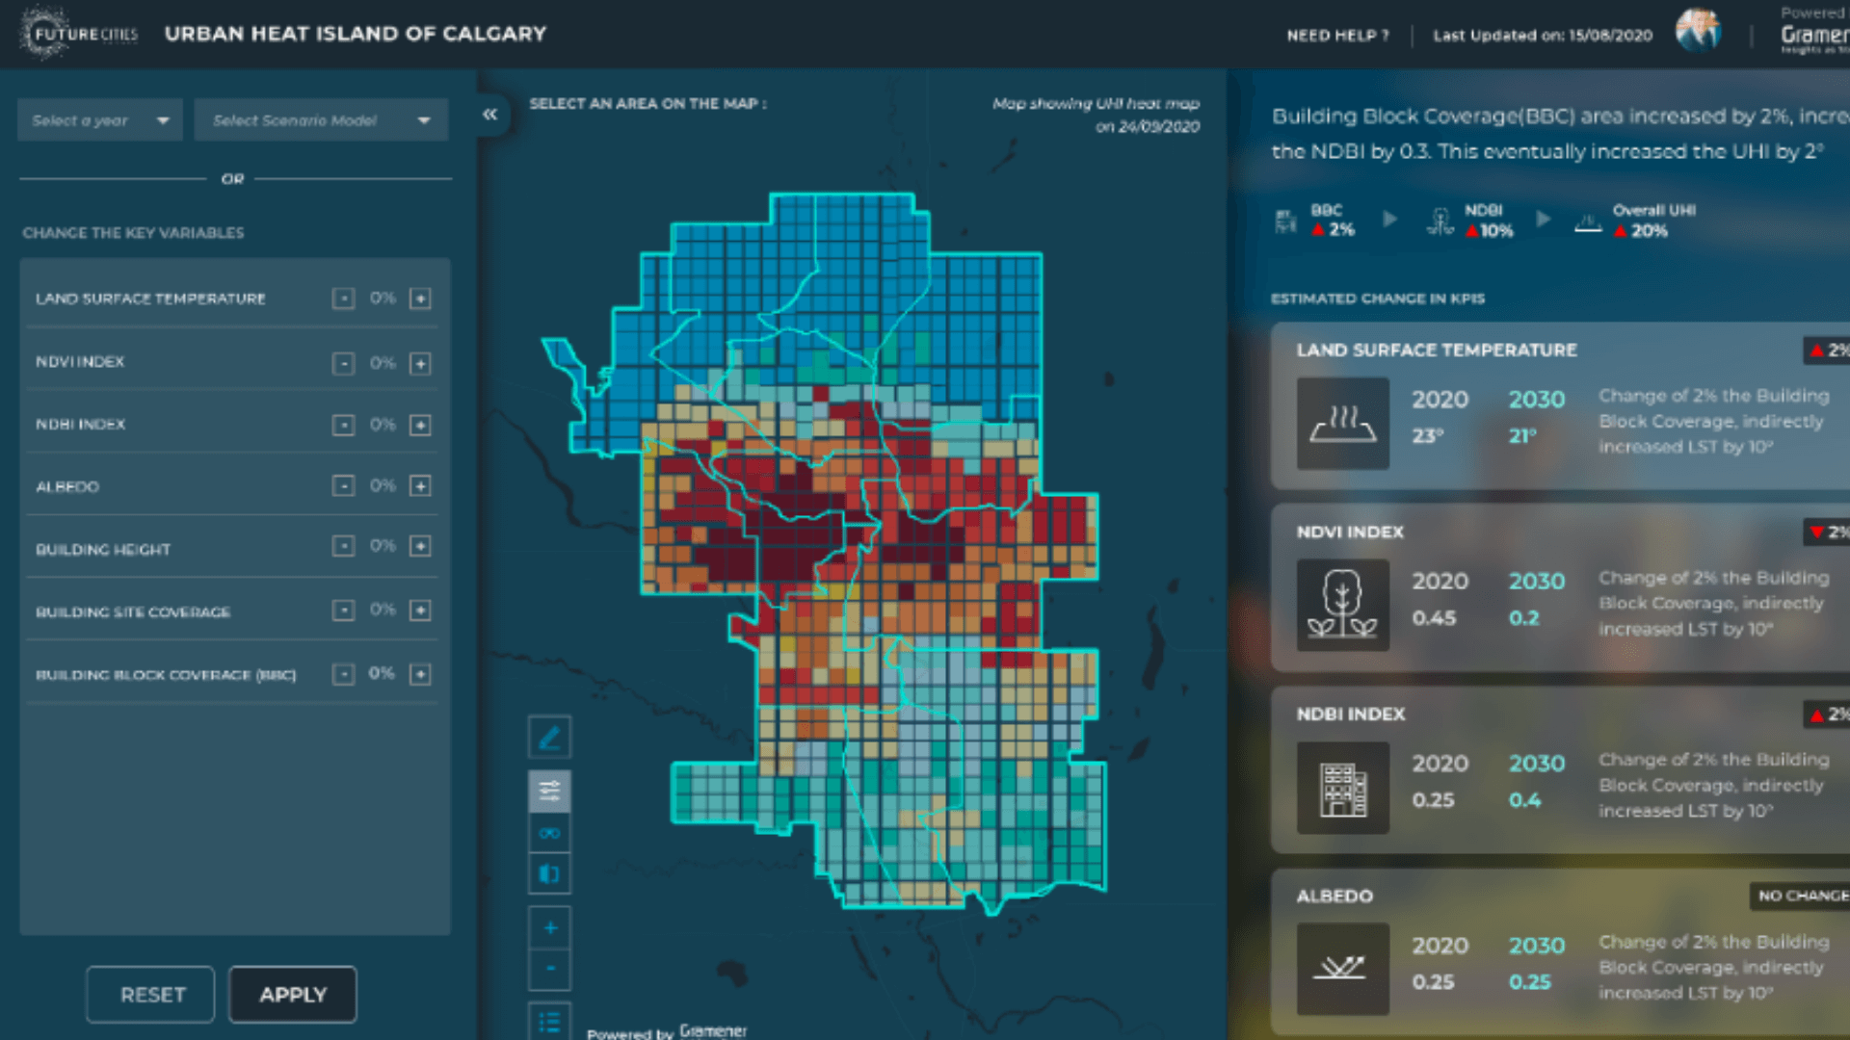The width and height of the screenshot is (1850, 1040).
Task: Click the Albedo reflection icon
Action: pyautogui.click(x=1342, y=968)
